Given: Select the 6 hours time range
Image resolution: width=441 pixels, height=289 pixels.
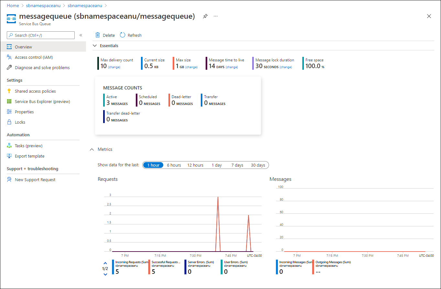Looking at the screenshot, I should pyautogui.click(x=174, y=165).
